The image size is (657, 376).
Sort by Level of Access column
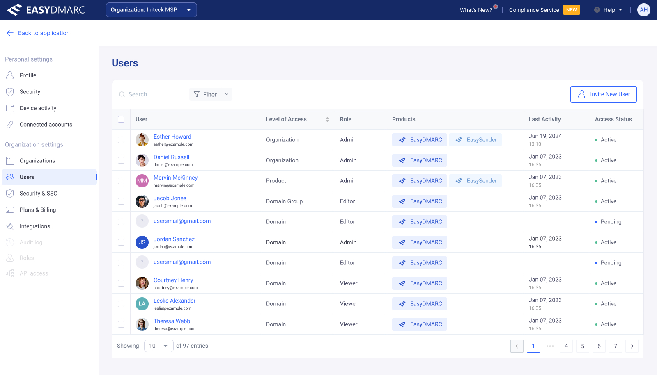click(x=327, y=119)
